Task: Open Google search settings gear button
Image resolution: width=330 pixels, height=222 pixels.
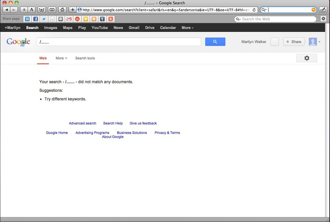Action: click(x=307, y=58)
